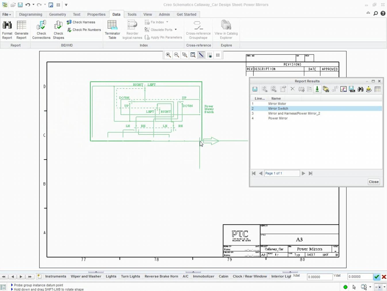Toggle the diagonal line display mode on viewport toolbar
Screen dimensions: 387x291
coord(201,55)
